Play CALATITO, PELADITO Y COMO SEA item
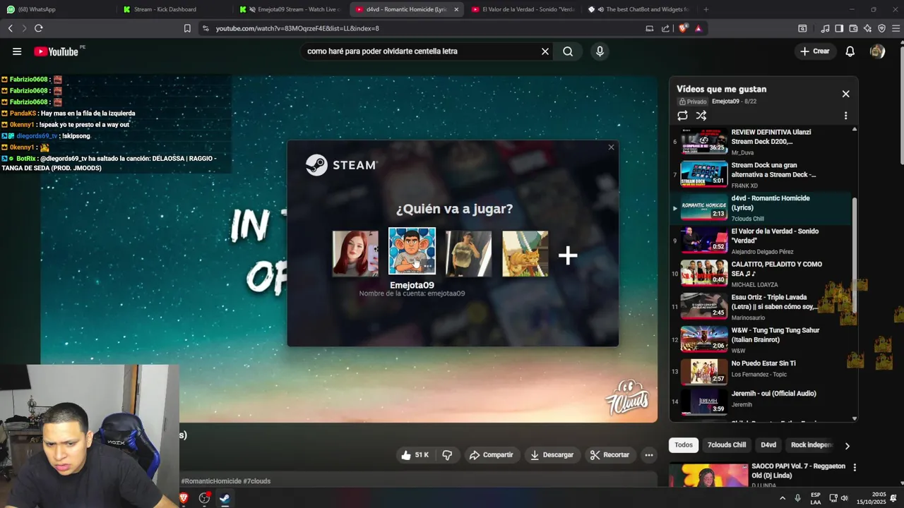 click(761, 273)
